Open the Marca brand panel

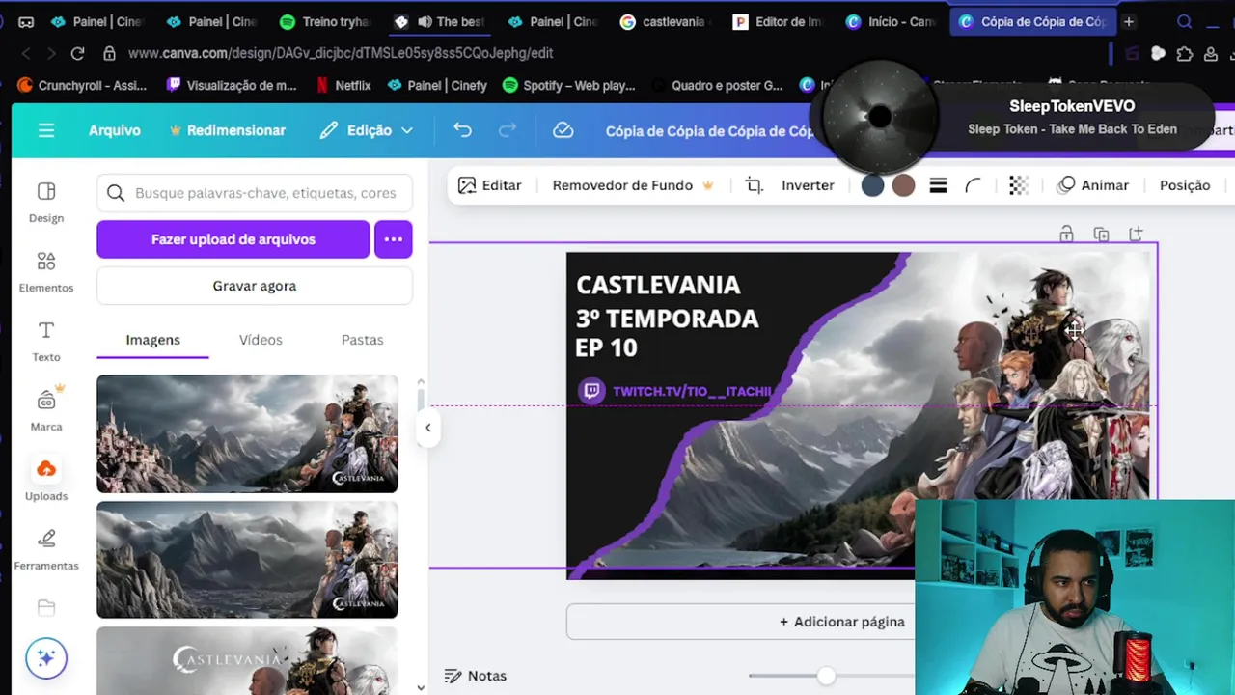[46, 411]
